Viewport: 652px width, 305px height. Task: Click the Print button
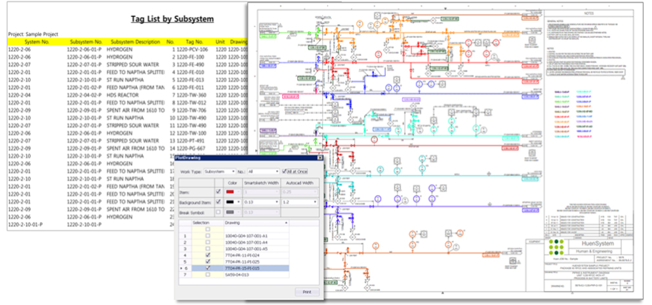coord(306,291)
